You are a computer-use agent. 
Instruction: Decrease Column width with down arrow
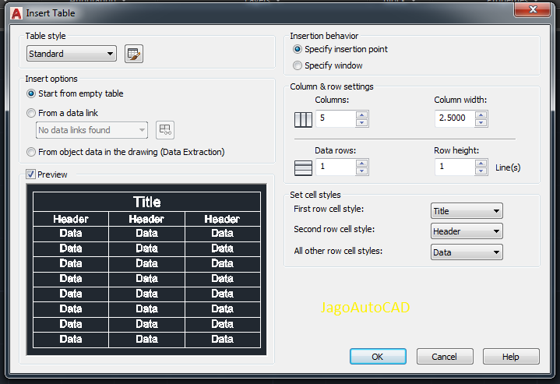(481, 122)
